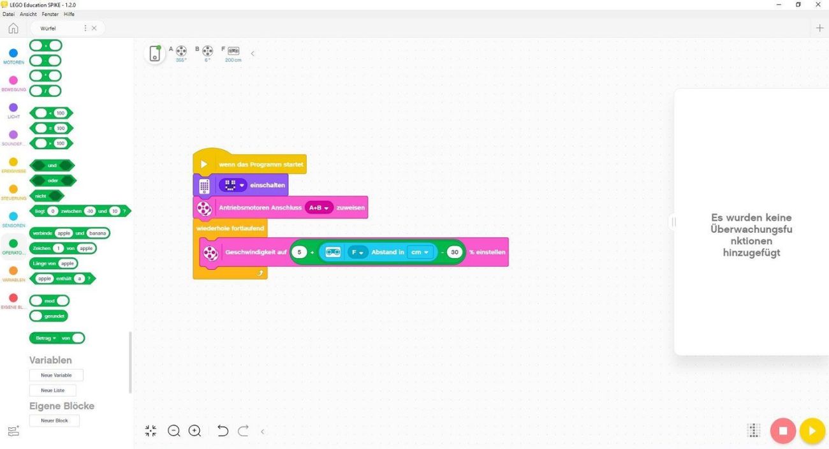Open the cm unit dropdown
Viewport: 829px width, 449px height.
420,253
